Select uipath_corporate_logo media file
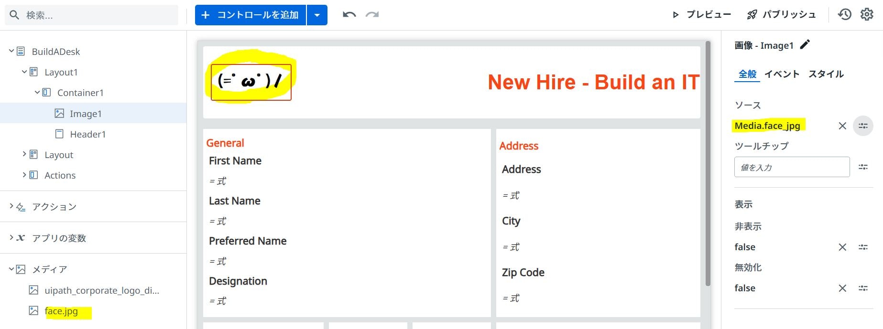 tap(102, 290)
